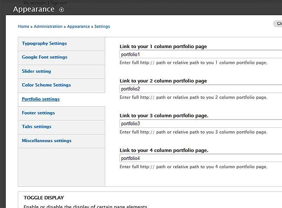
Task: Open Color Scheme Settings tab
Action: point(46,85)
